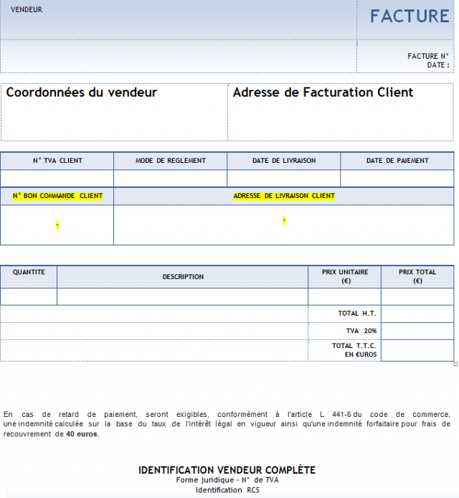This screenshot has height=498, width=459.
Task: Click table resize handle at bottom-right corner
Action: 455,365
